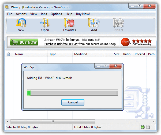This screenshot has width=161, height=135.
Task: Follow the Purchase risk-free TODAY link
Action: tap(59, 44)
